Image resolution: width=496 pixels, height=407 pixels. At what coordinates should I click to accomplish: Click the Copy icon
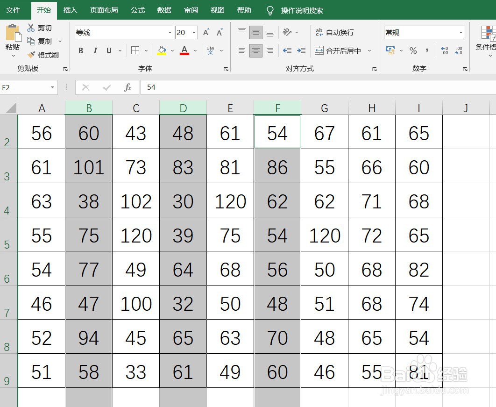(31, 41)
